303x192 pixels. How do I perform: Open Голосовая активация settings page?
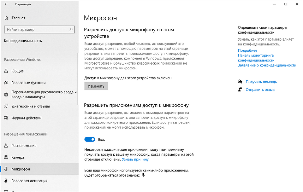(x=29, y=181)
